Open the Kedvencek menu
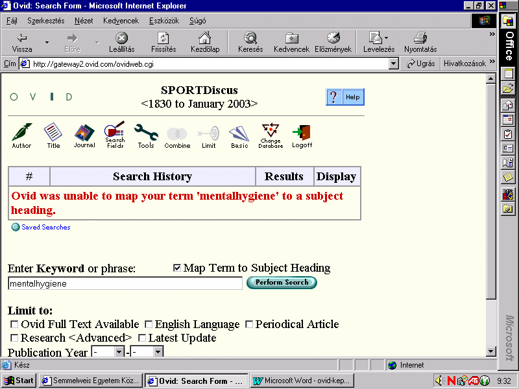Screen dimensions: 519x389 [121, 21]
